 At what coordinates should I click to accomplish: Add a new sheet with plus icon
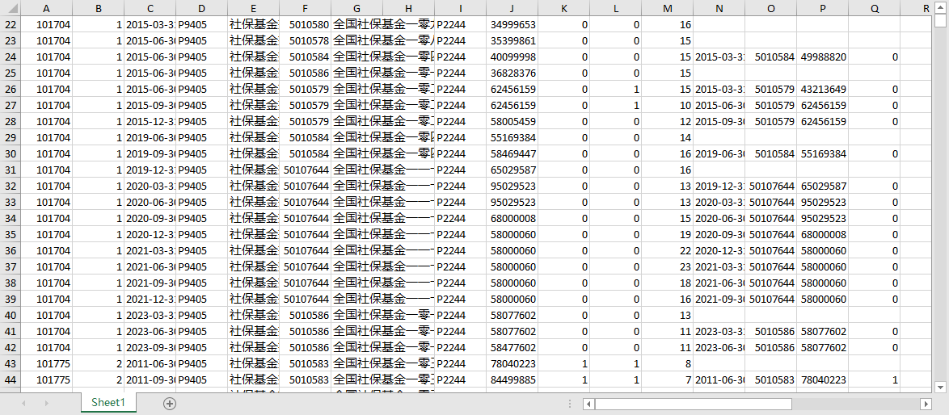170,403
